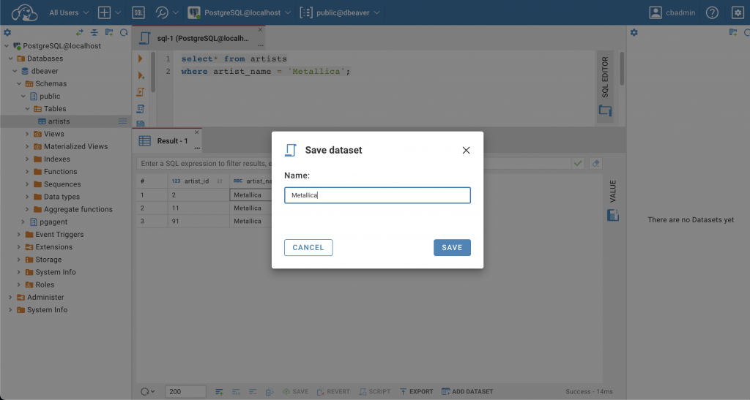The image size is (750, 400).
Task: Open PostgreSQL@localhost connection selector
Action: point(240,12)
